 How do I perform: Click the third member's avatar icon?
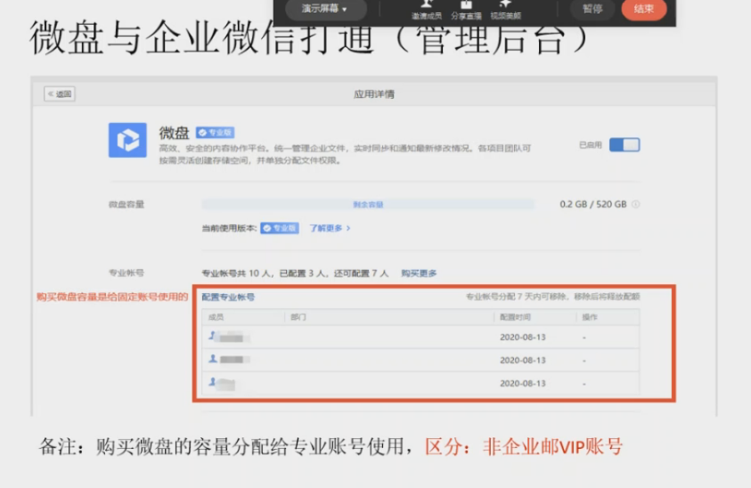[x=213, y=382]
